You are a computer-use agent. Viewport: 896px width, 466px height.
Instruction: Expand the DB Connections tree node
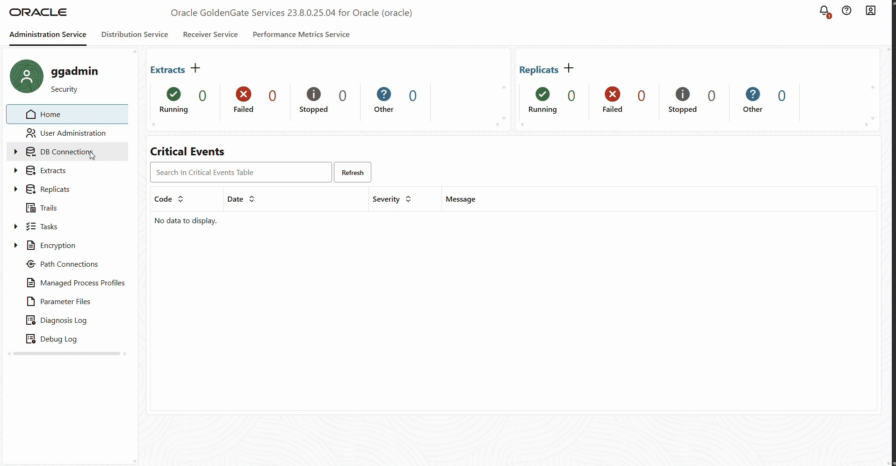click(x=15, y=152)
